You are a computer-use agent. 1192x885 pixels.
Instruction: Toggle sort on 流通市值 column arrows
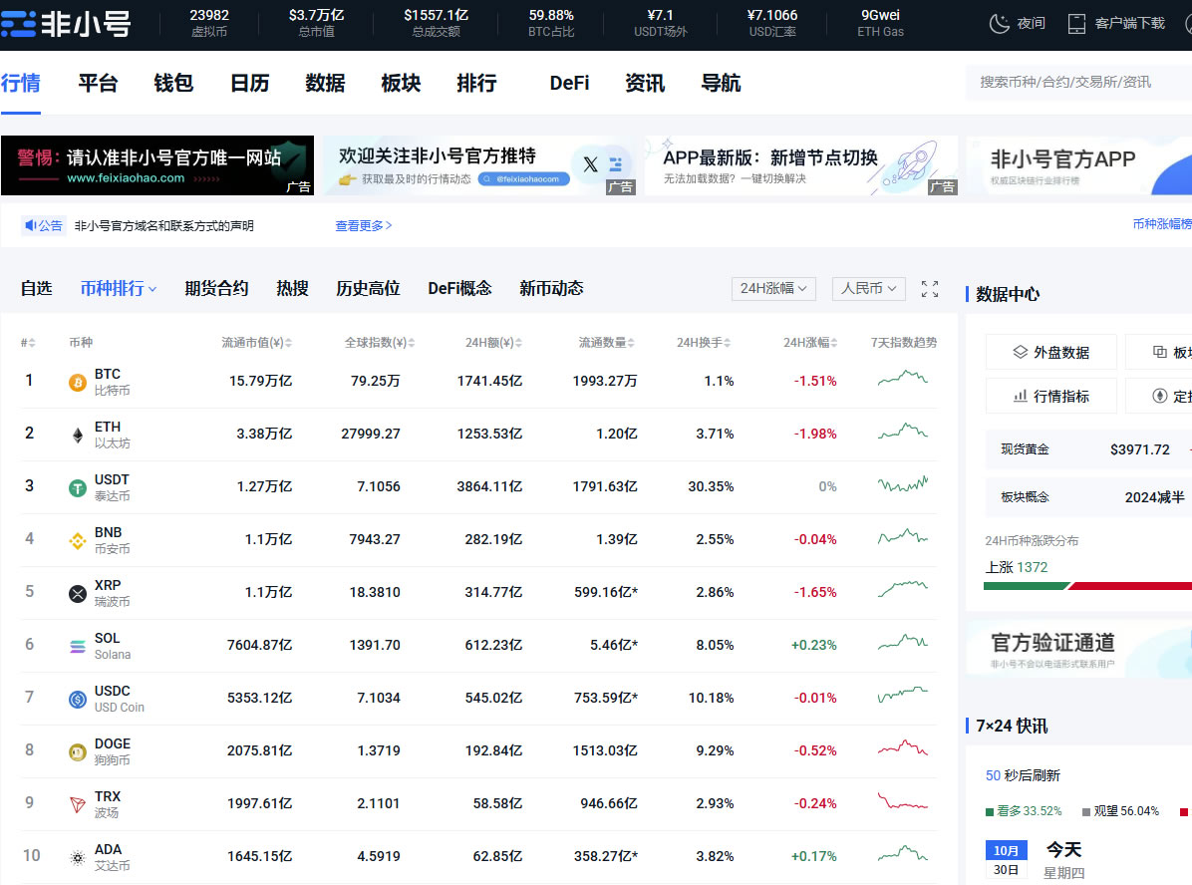[291, 341]
